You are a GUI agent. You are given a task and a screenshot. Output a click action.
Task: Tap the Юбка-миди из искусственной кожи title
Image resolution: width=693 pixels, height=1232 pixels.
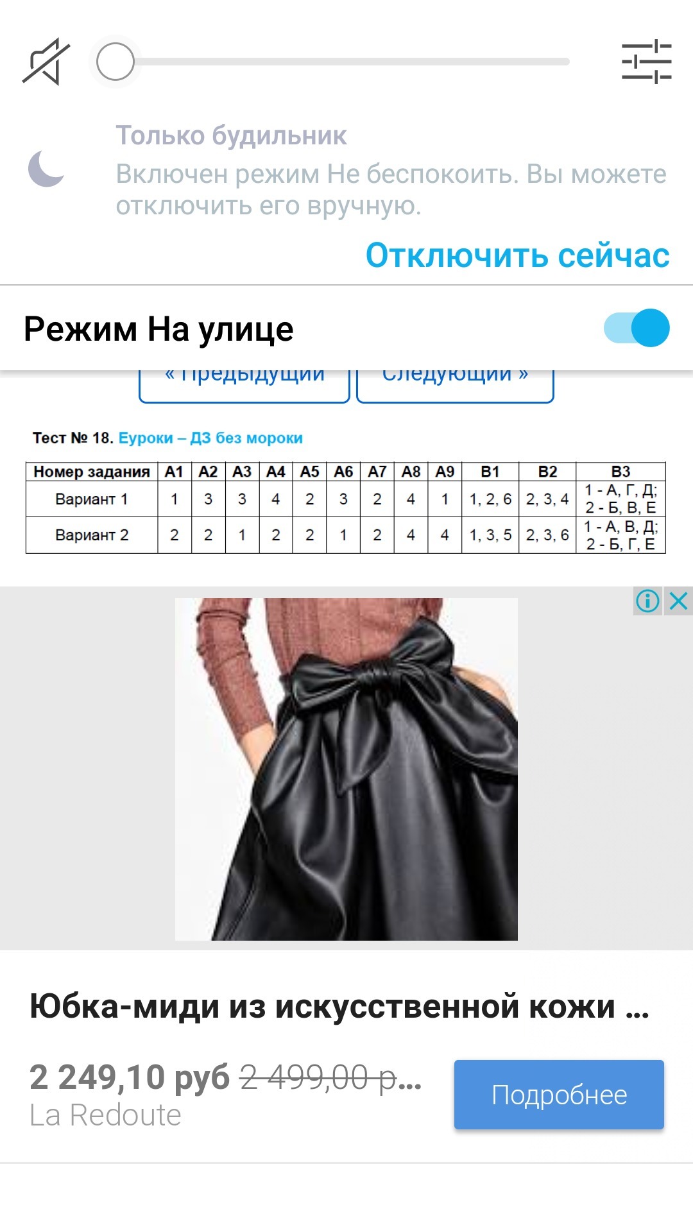pyautogui.click(x=339, y=1006)
